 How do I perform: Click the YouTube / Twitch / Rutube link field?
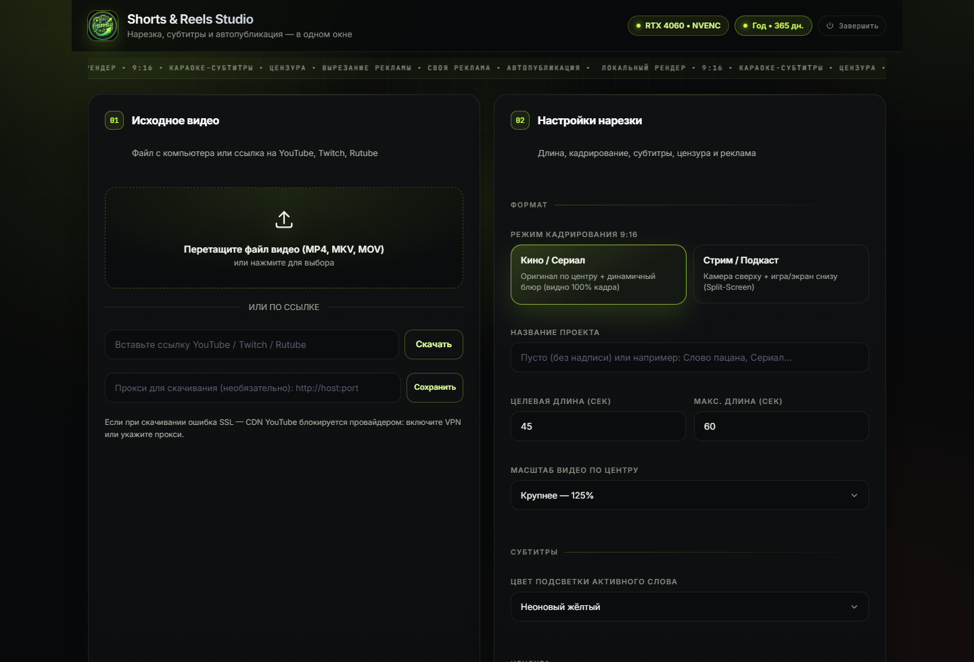(252, 345)
